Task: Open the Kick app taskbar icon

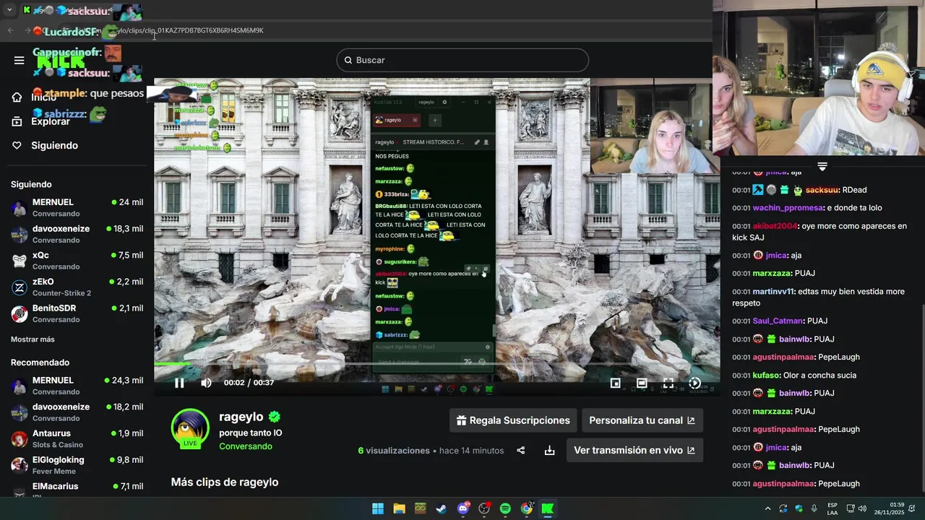Action: tap(548, 508)
